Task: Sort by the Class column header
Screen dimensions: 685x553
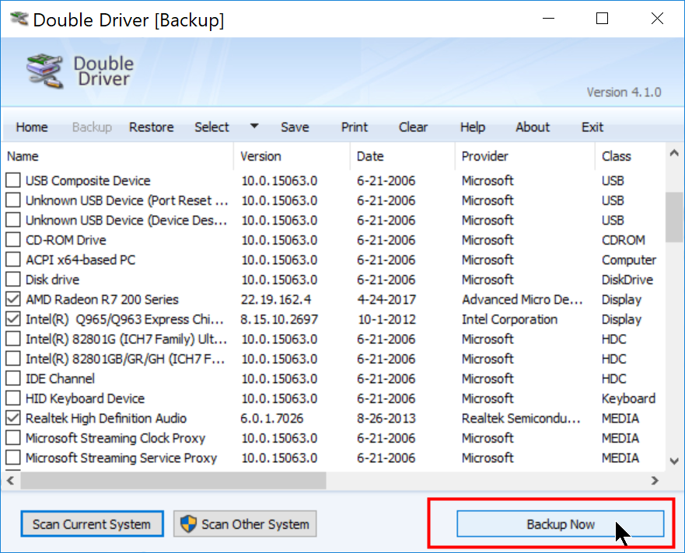Action: [630, 156]
